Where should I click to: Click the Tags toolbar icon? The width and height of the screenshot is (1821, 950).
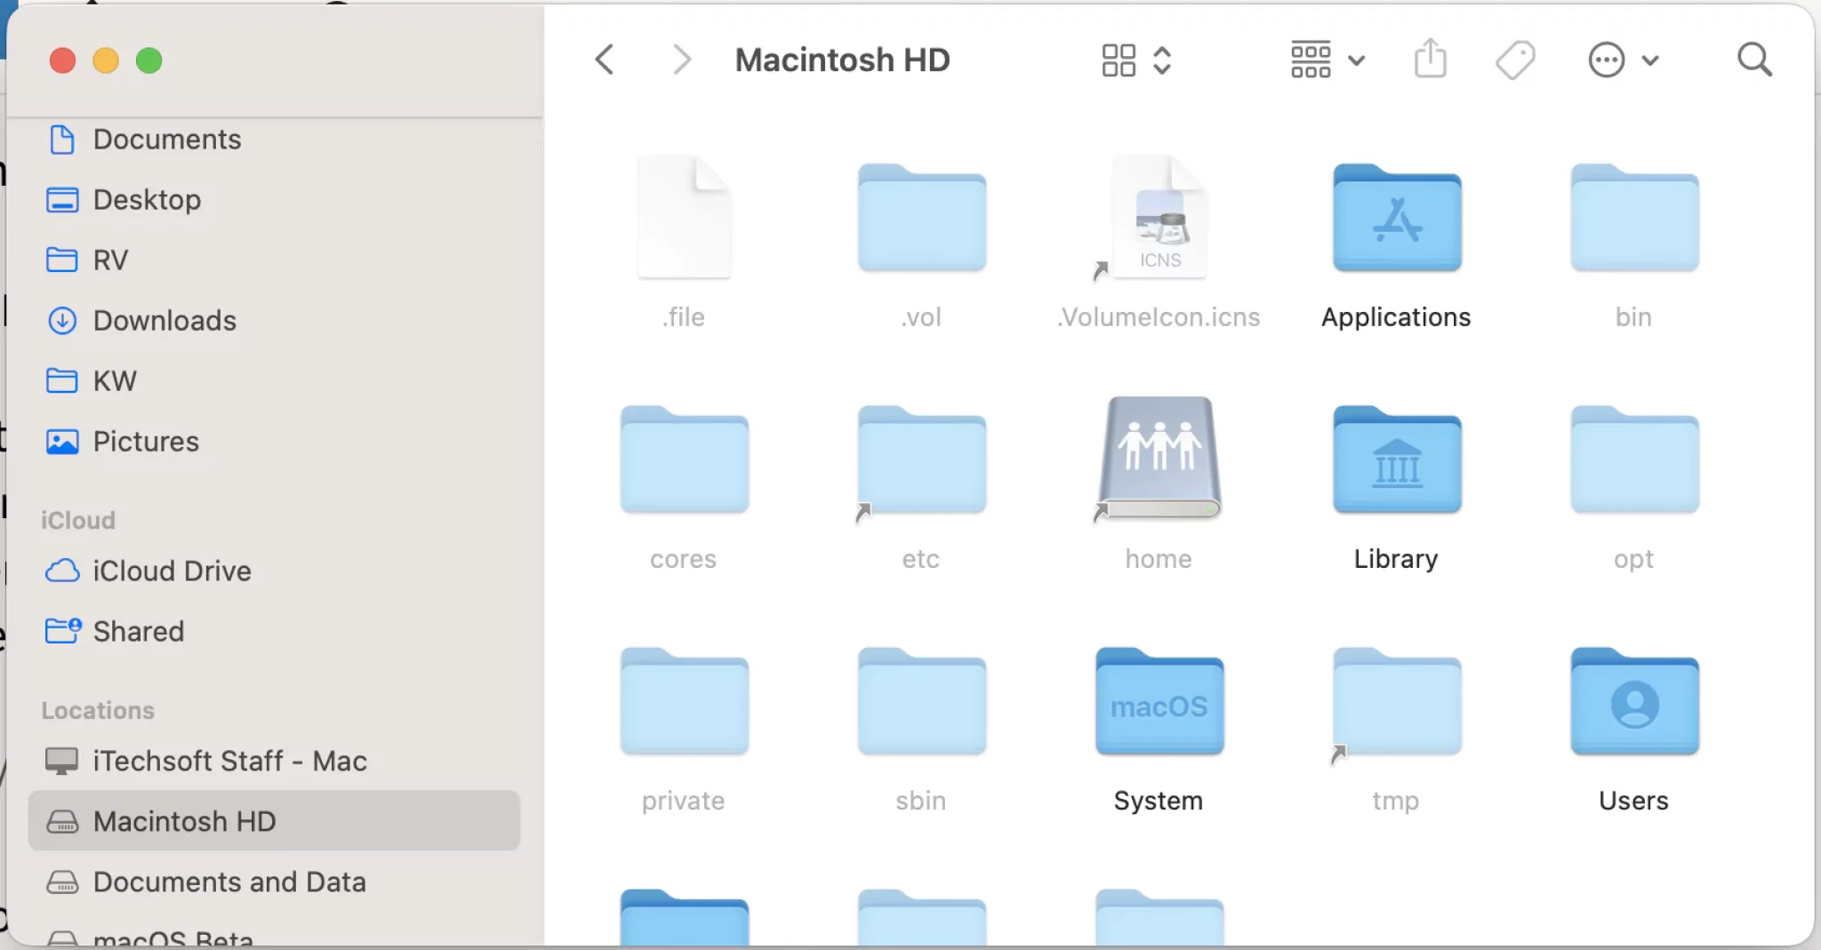[x=1515, y=60]
